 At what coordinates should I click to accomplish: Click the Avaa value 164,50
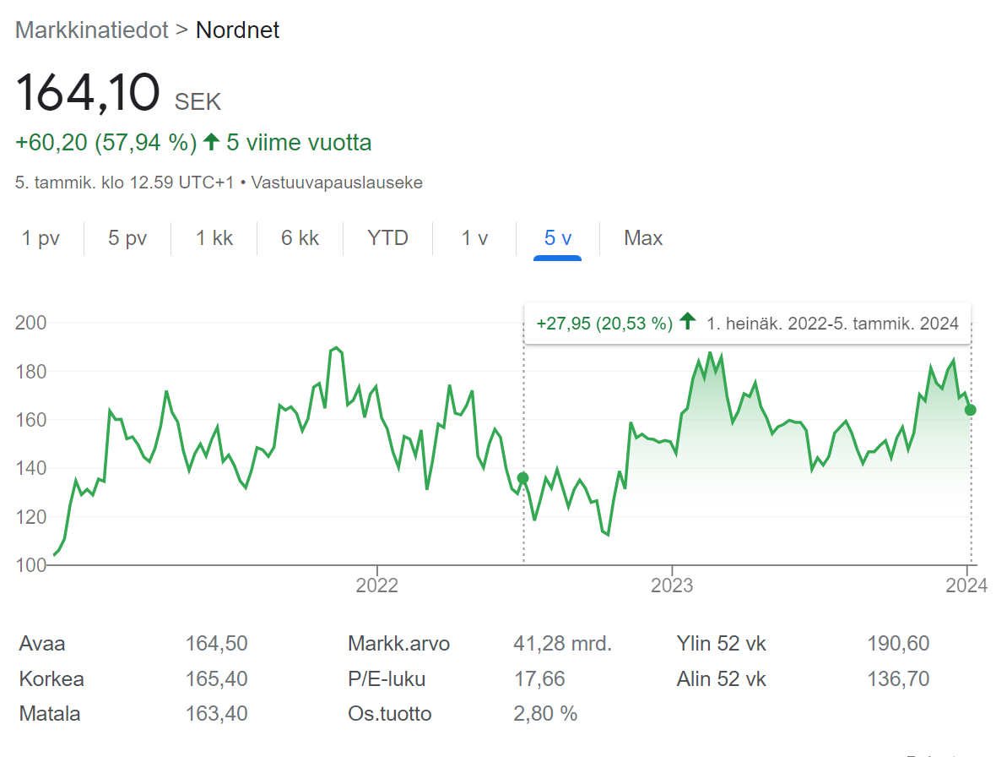(216, 643)
